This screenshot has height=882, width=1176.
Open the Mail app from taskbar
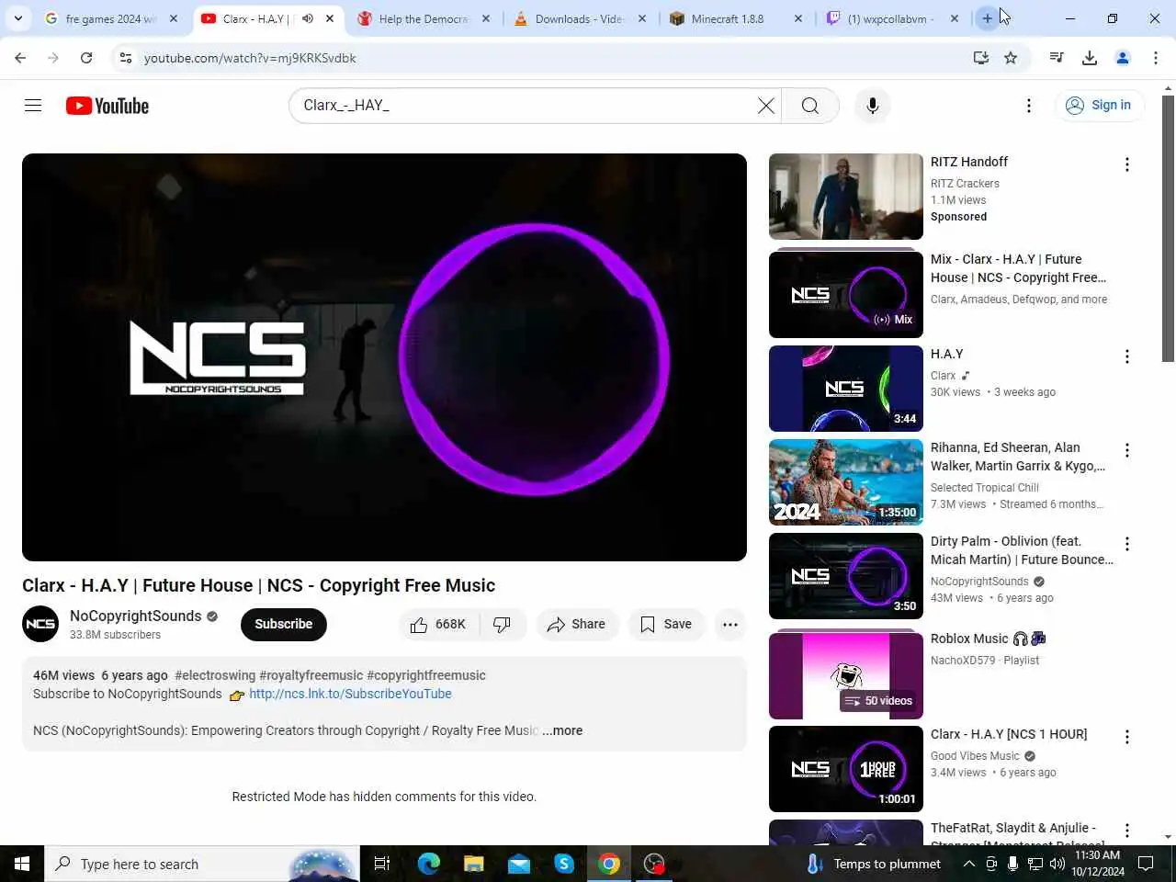pyautogui.click(x=518, y=864)
